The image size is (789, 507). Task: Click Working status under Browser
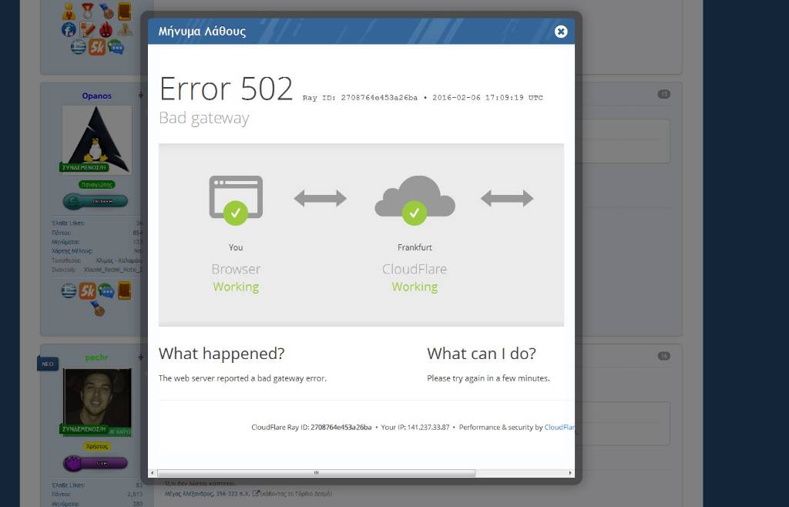click(236, 287)
